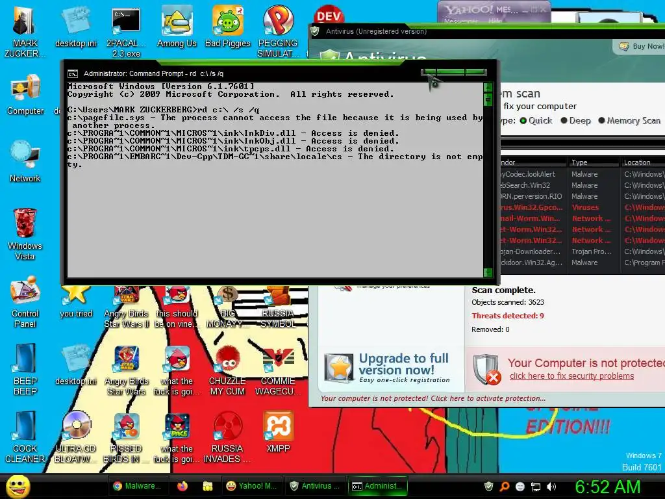Select the 'Backdoor.Win32.Ag...' threat row
The width and height of the screenshot is (665, 499).
click(x=583, y=262)
